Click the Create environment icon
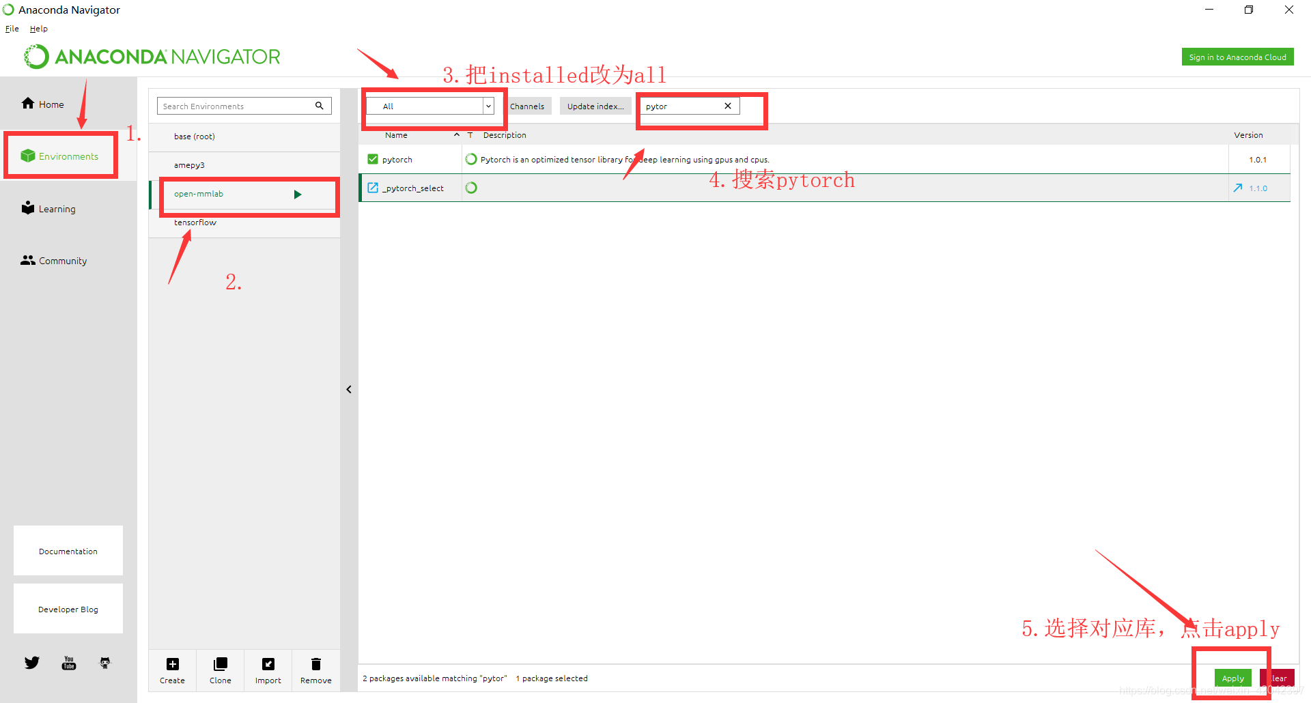 point(173,664)
